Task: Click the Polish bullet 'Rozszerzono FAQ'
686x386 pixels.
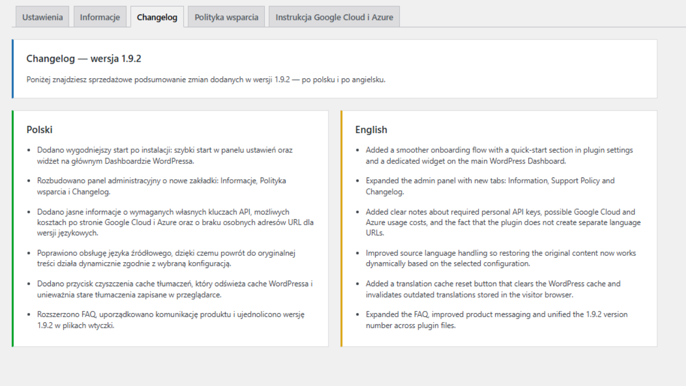Action: tap(170, 320)
